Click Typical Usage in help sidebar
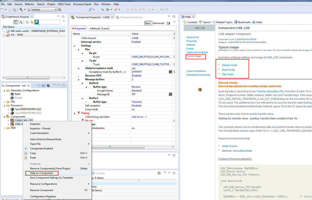The height and width of the screenshot is (200, 312). point(194,56)
